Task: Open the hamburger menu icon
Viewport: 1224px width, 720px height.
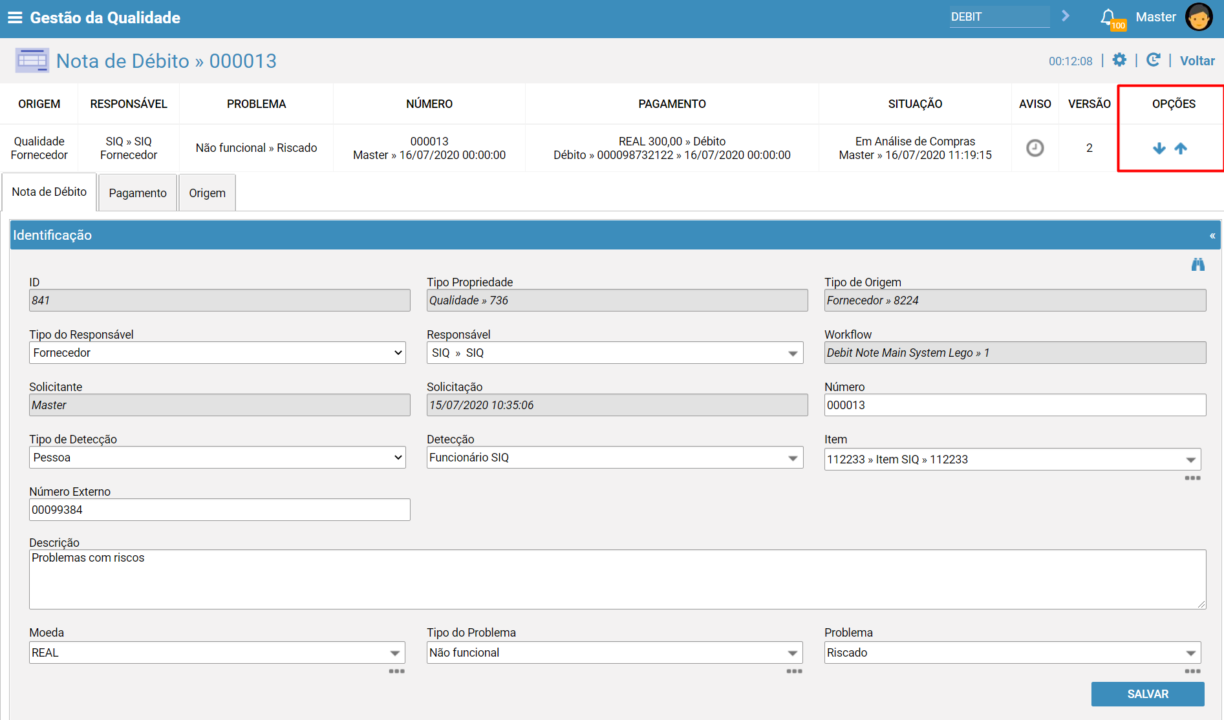Action: click(15, 17)
